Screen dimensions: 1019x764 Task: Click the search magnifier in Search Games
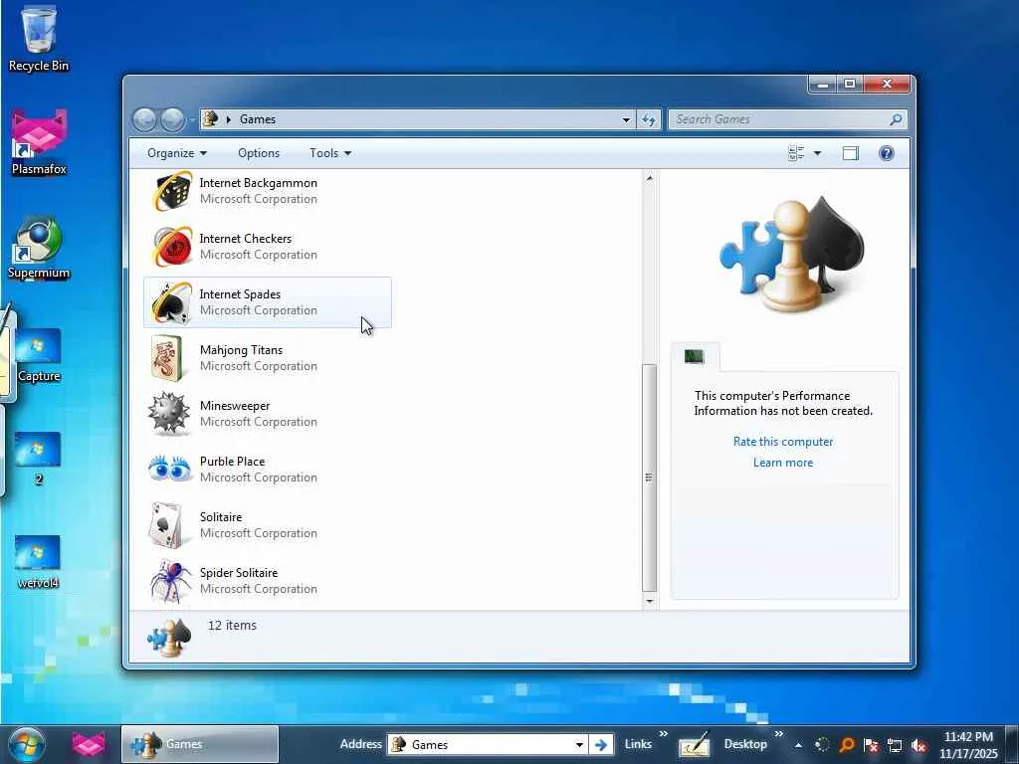(x=896, y=119)
